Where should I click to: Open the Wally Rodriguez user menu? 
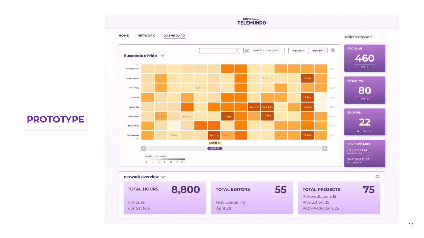pyautogui.click(x=358, y=37)
